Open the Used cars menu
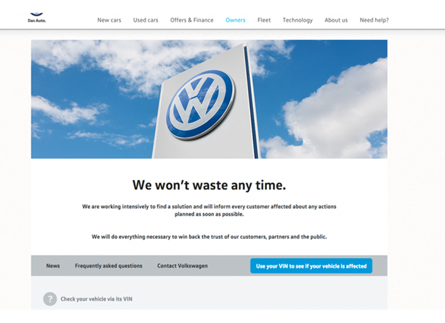The image size is (445, 323). [146, 20]
